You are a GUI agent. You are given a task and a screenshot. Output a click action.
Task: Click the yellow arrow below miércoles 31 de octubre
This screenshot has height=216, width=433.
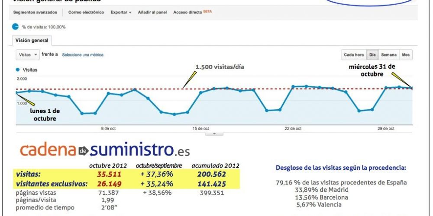pyautogui.click(x=402, y=81)
